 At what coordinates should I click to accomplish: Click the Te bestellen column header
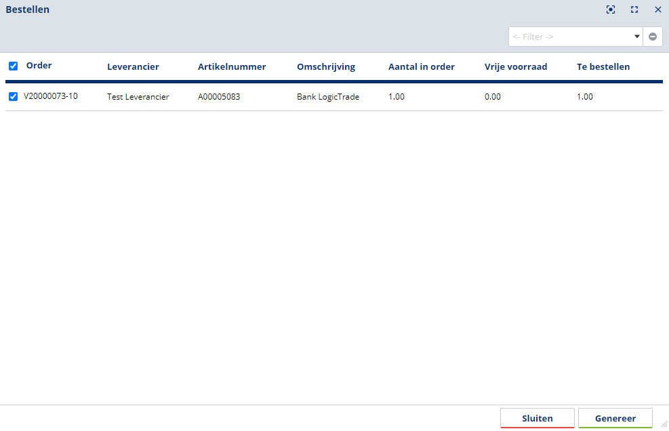click(x=603, y=66)
